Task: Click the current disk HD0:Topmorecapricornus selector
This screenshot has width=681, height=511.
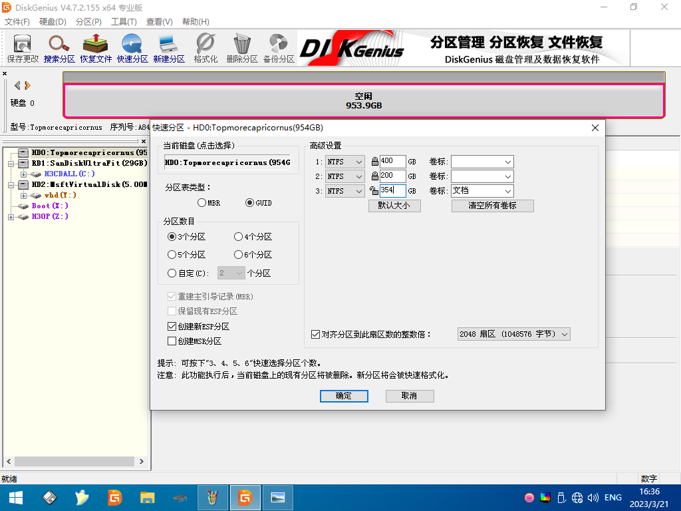Action: pos(227,162)
